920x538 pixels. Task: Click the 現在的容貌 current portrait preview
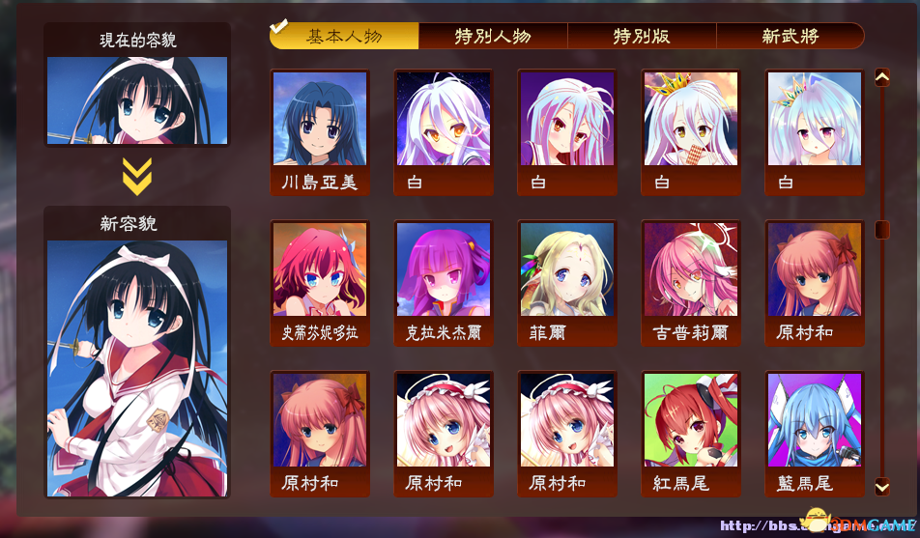(137, 100)
